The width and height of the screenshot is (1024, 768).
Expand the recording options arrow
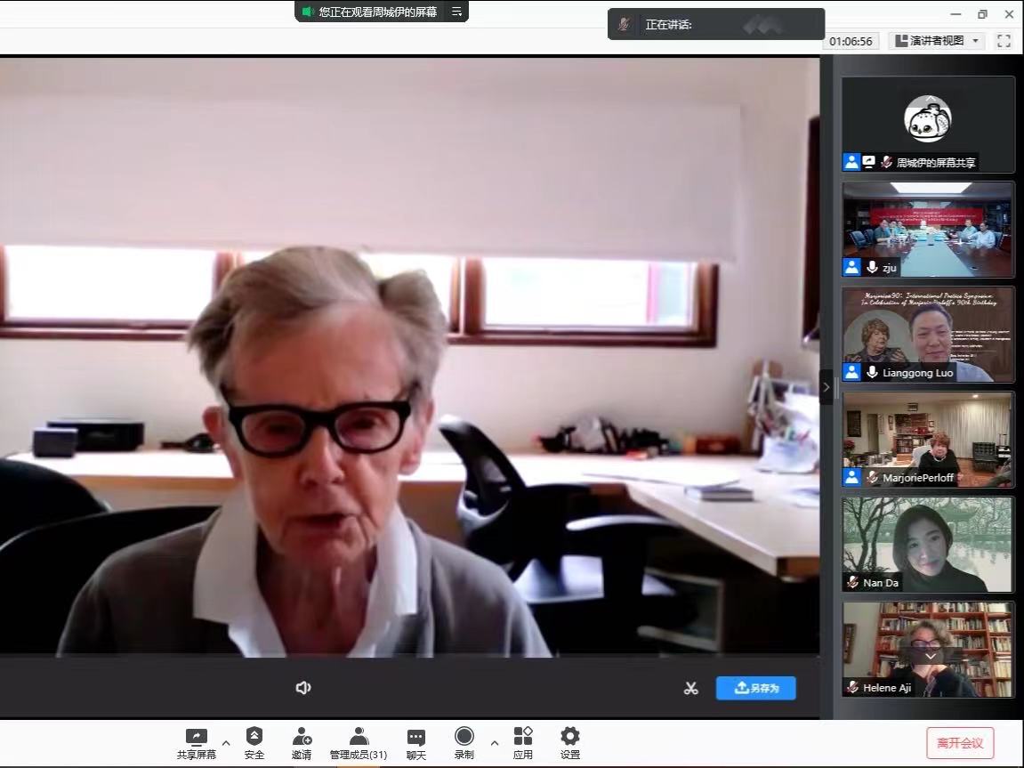point(495,742)
